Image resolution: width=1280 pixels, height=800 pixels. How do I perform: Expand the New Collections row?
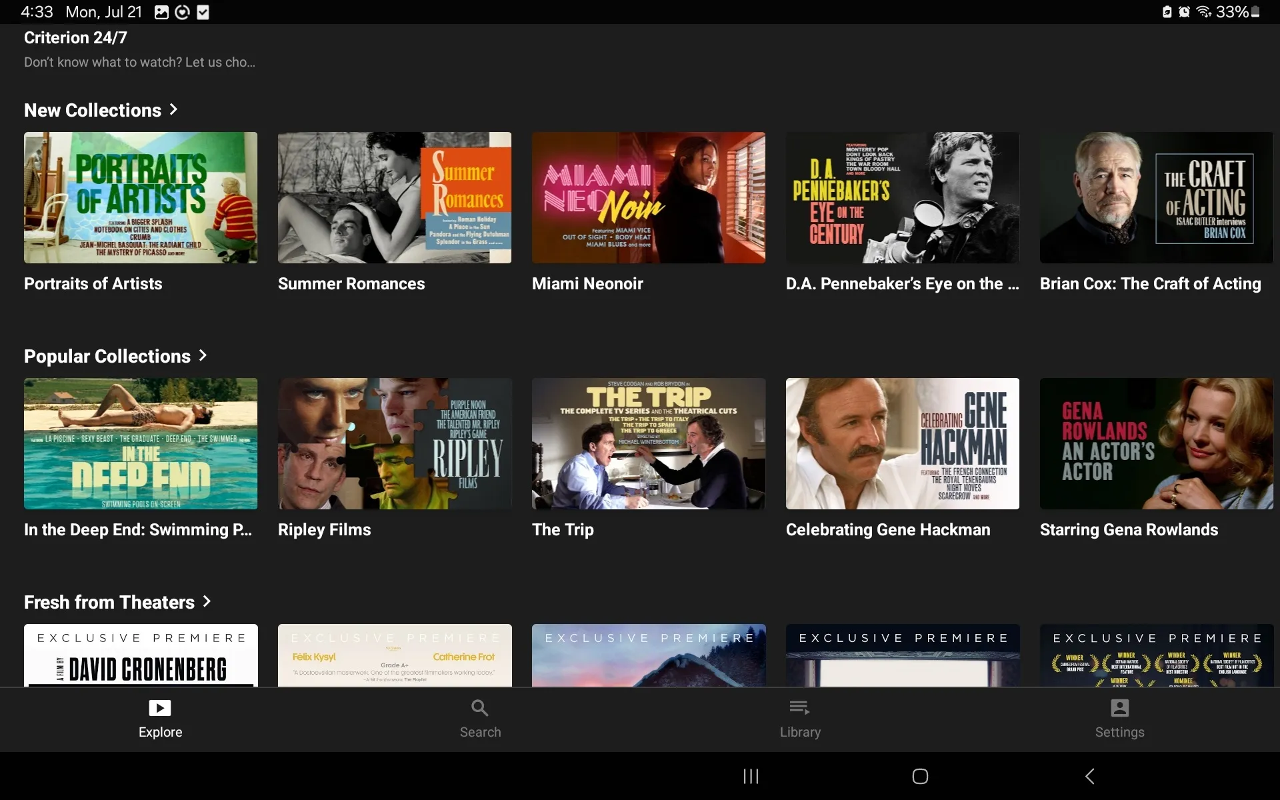point(173,110)
